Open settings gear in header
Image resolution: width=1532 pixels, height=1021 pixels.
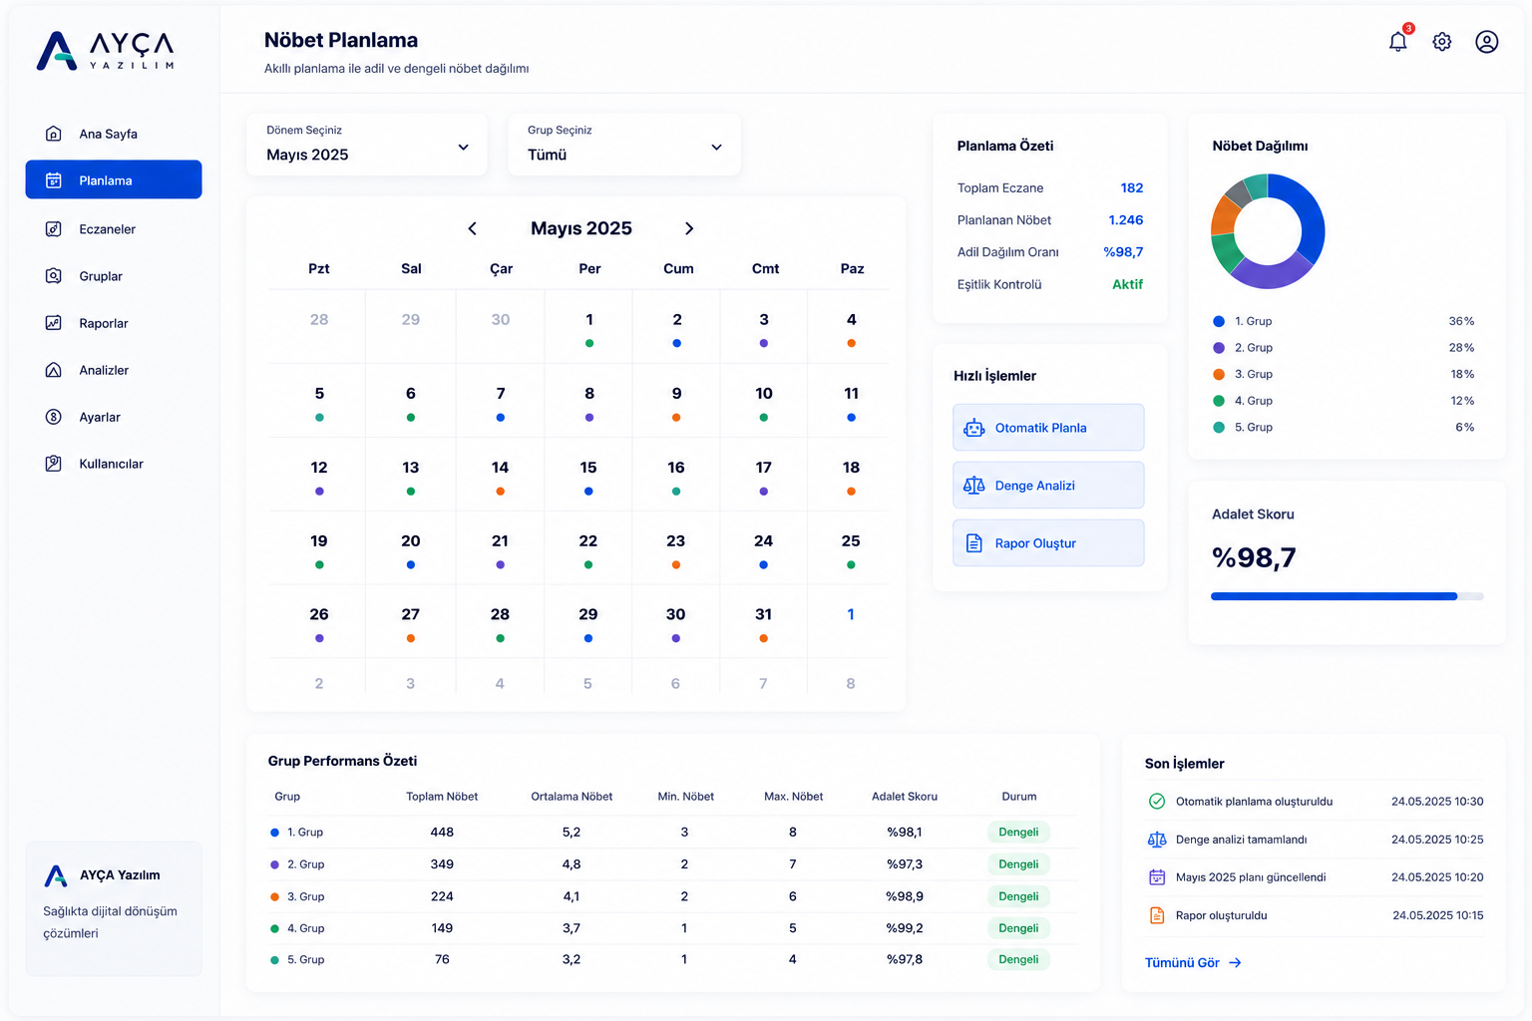1442,42
